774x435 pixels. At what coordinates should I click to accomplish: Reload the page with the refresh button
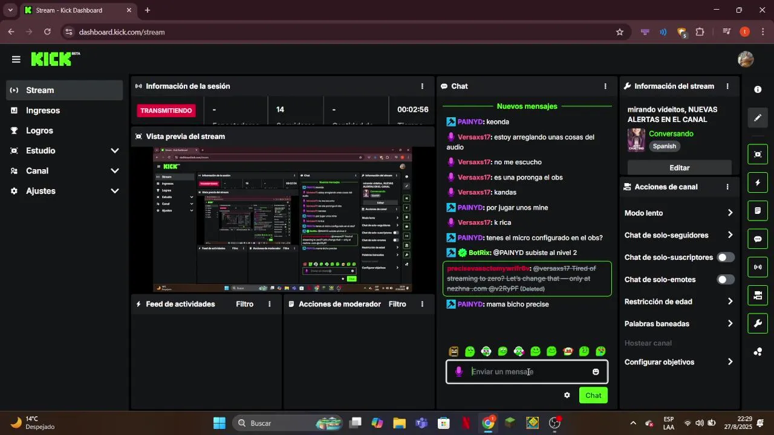point(47,32)
